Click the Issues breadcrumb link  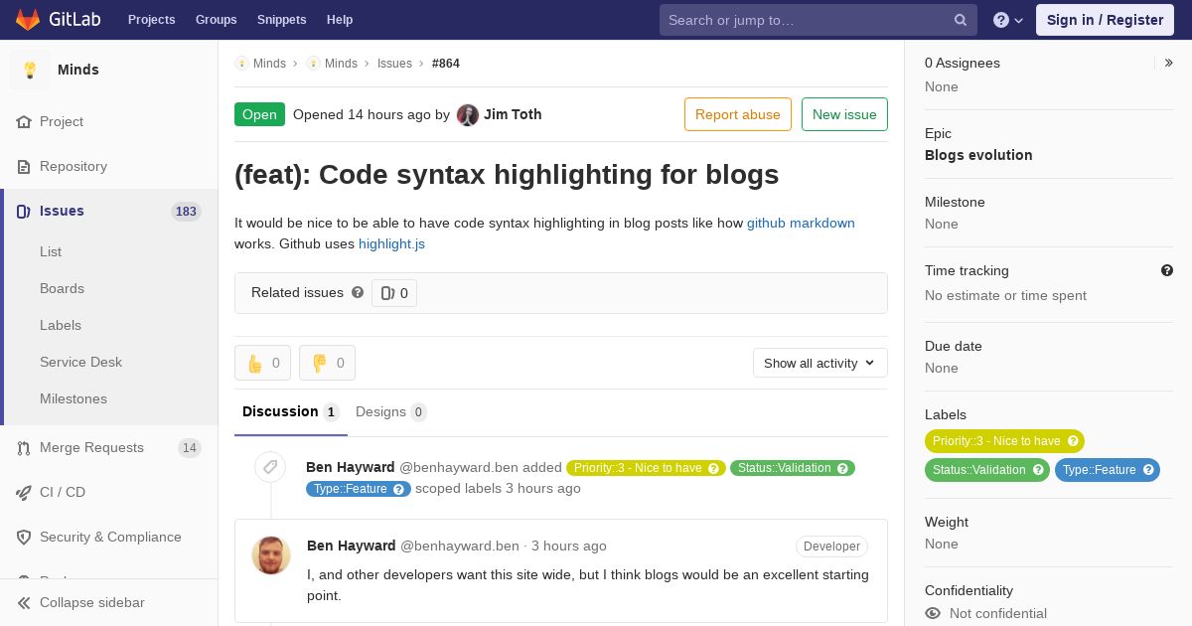394,63
